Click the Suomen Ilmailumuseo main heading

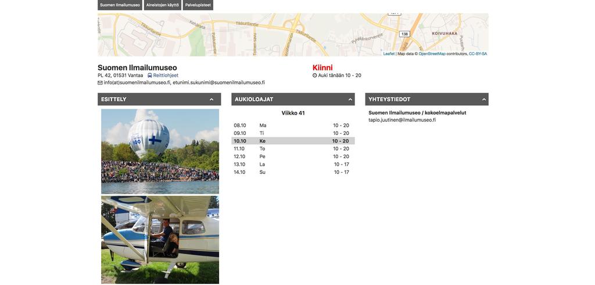pyautogui.click(x=137, y=67)
